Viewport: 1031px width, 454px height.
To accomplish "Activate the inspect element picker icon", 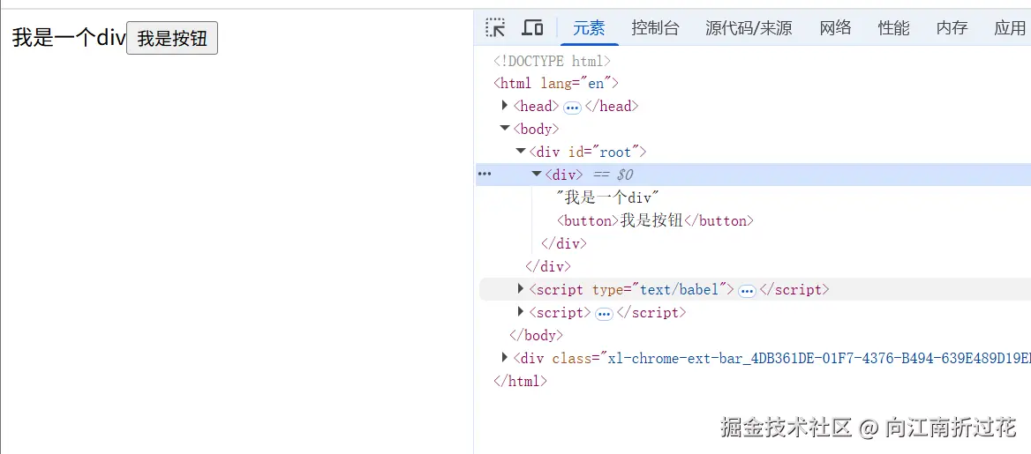I will pos(495,27).
